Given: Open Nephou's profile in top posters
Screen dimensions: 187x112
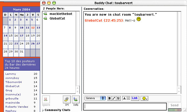Looking at the screenshot, I should point(11,111).
